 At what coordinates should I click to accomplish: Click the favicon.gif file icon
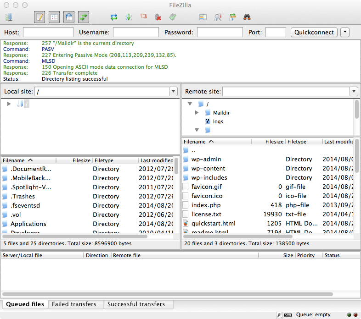tap(186, 187)
